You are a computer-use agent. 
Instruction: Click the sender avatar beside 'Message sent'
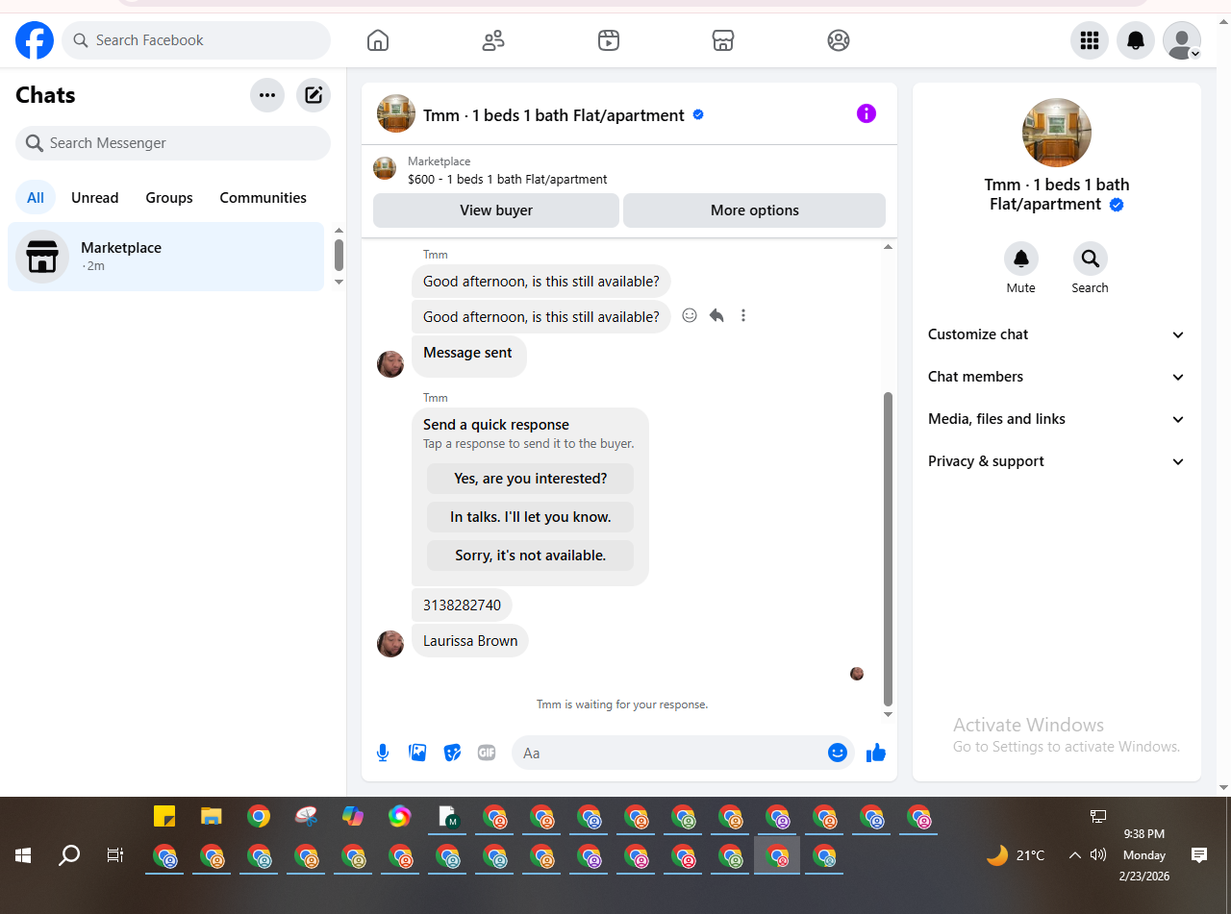click(390, 364)
